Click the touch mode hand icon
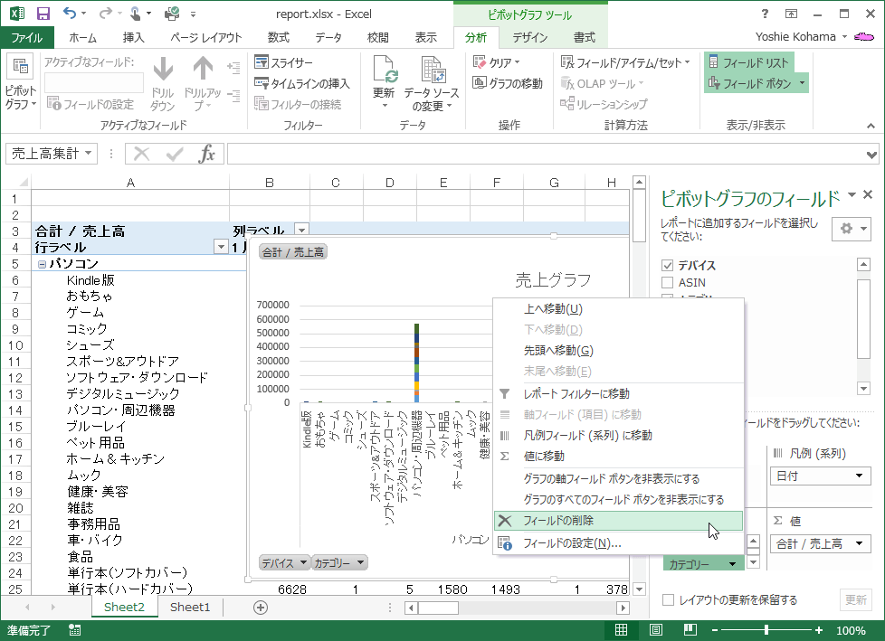 click(136, 13)
